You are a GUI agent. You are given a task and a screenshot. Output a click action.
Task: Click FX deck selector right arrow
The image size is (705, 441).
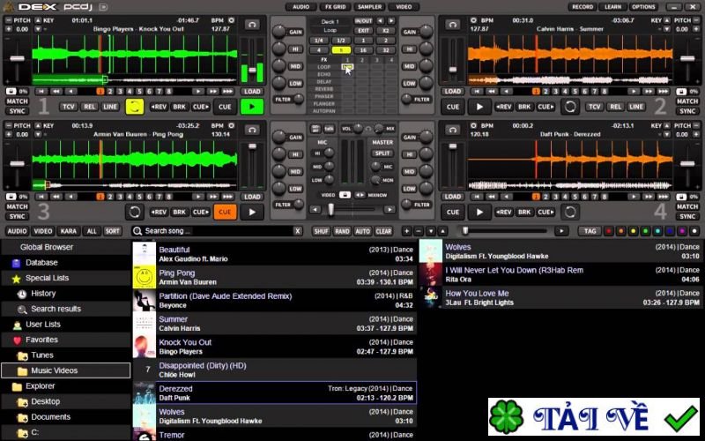click(391, 21)
